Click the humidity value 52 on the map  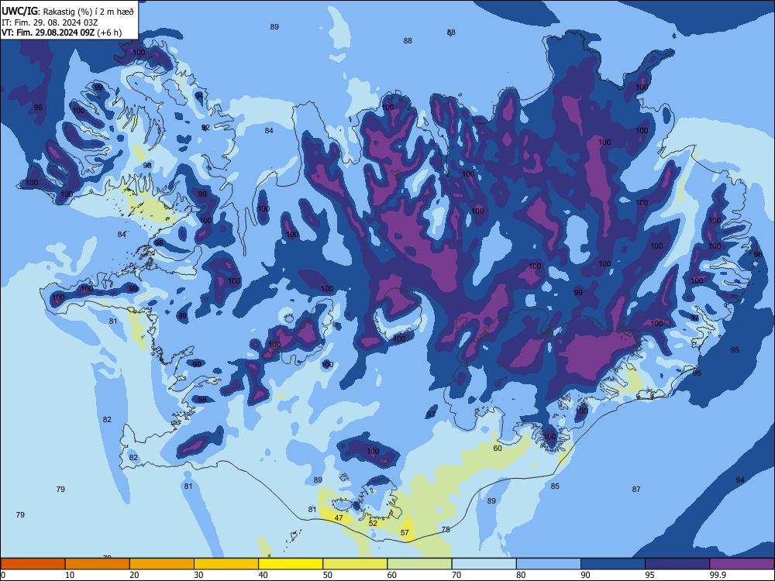pyautogui.click(x=373, y=523)
